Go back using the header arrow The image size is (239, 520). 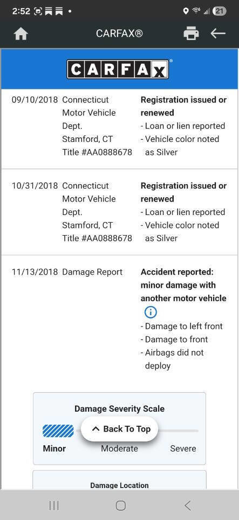(218, 34)
